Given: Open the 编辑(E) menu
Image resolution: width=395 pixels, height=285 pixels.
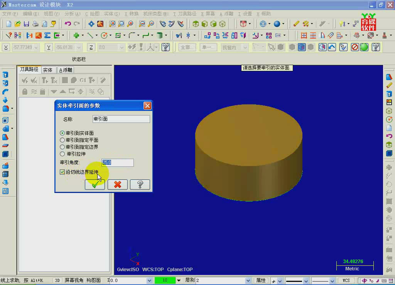Looking at the screenshot, I should (31, 14).
